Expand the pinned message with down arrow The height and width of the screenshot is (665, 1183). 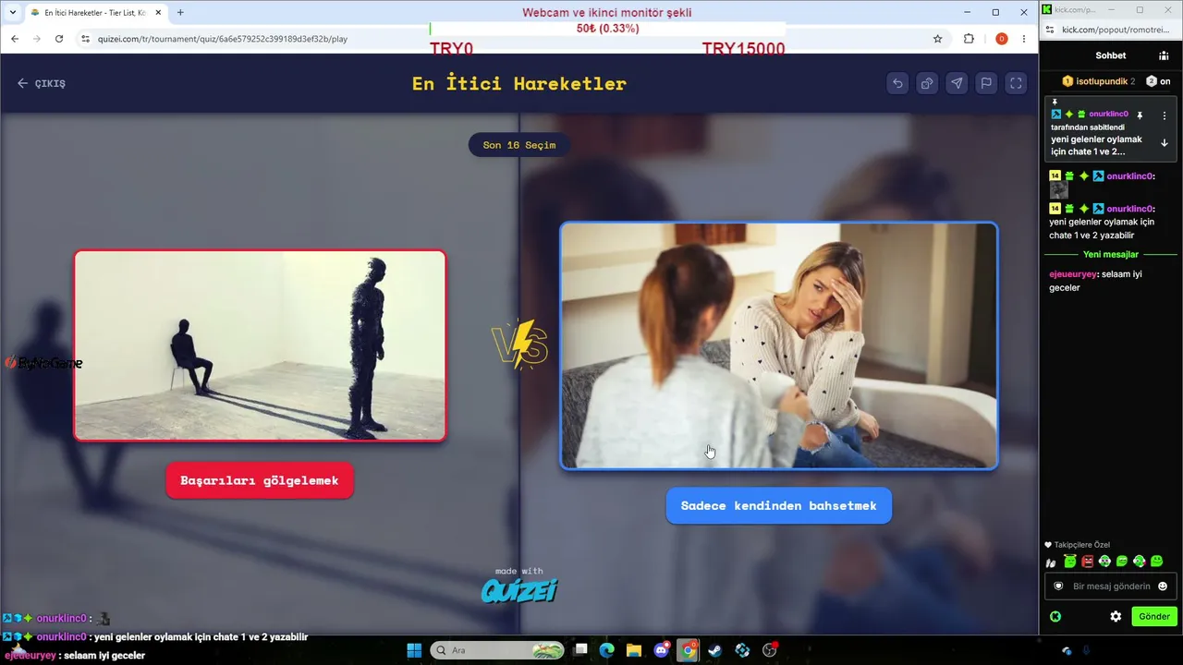(1165, 143)
